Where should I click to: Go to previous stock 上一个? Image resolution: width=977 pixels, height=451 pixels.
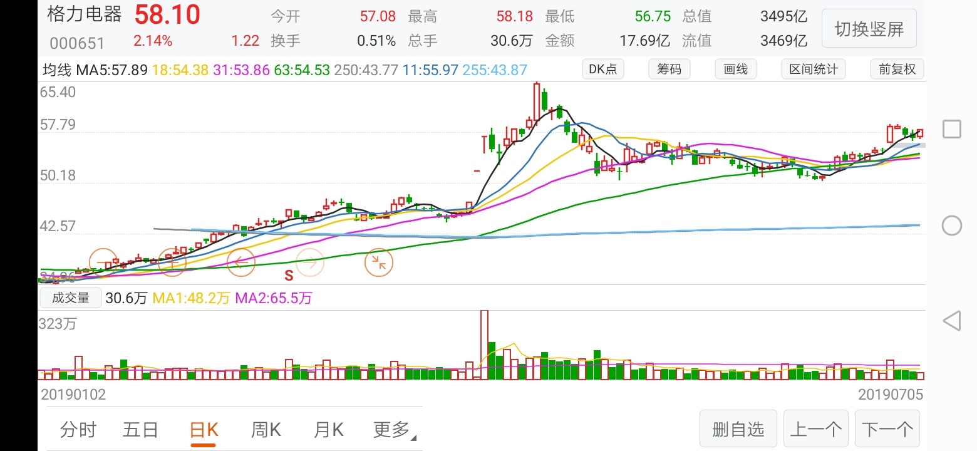click(x=816, y=429)
